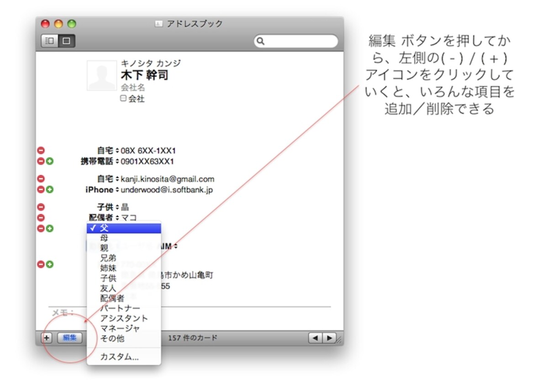This screenshot has width=548, height=382.
Task: Choose 母 from the relation menu
Action: pyautogui.click(x=124, y=238)
